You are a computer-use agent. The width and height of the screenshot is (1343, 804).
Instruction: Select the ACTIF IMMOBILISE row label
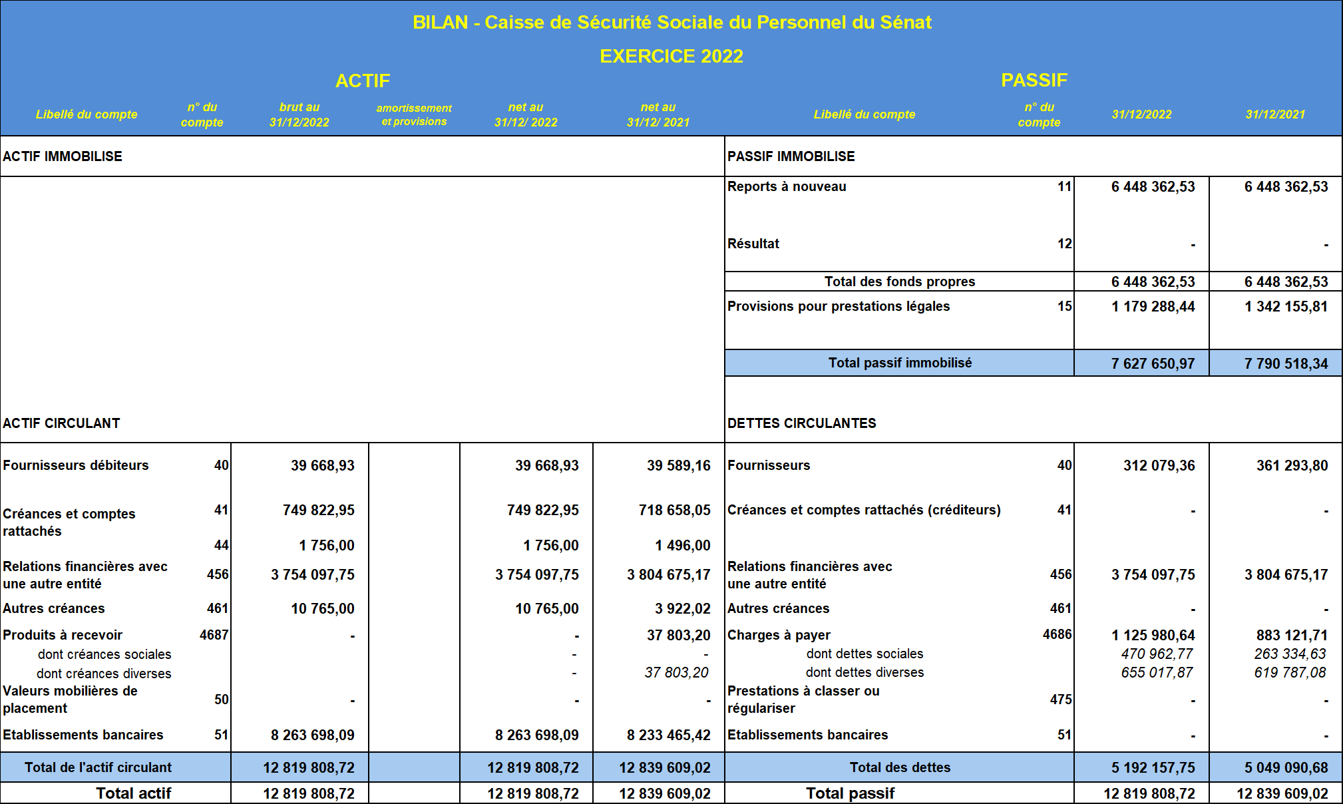coord(63,156)
